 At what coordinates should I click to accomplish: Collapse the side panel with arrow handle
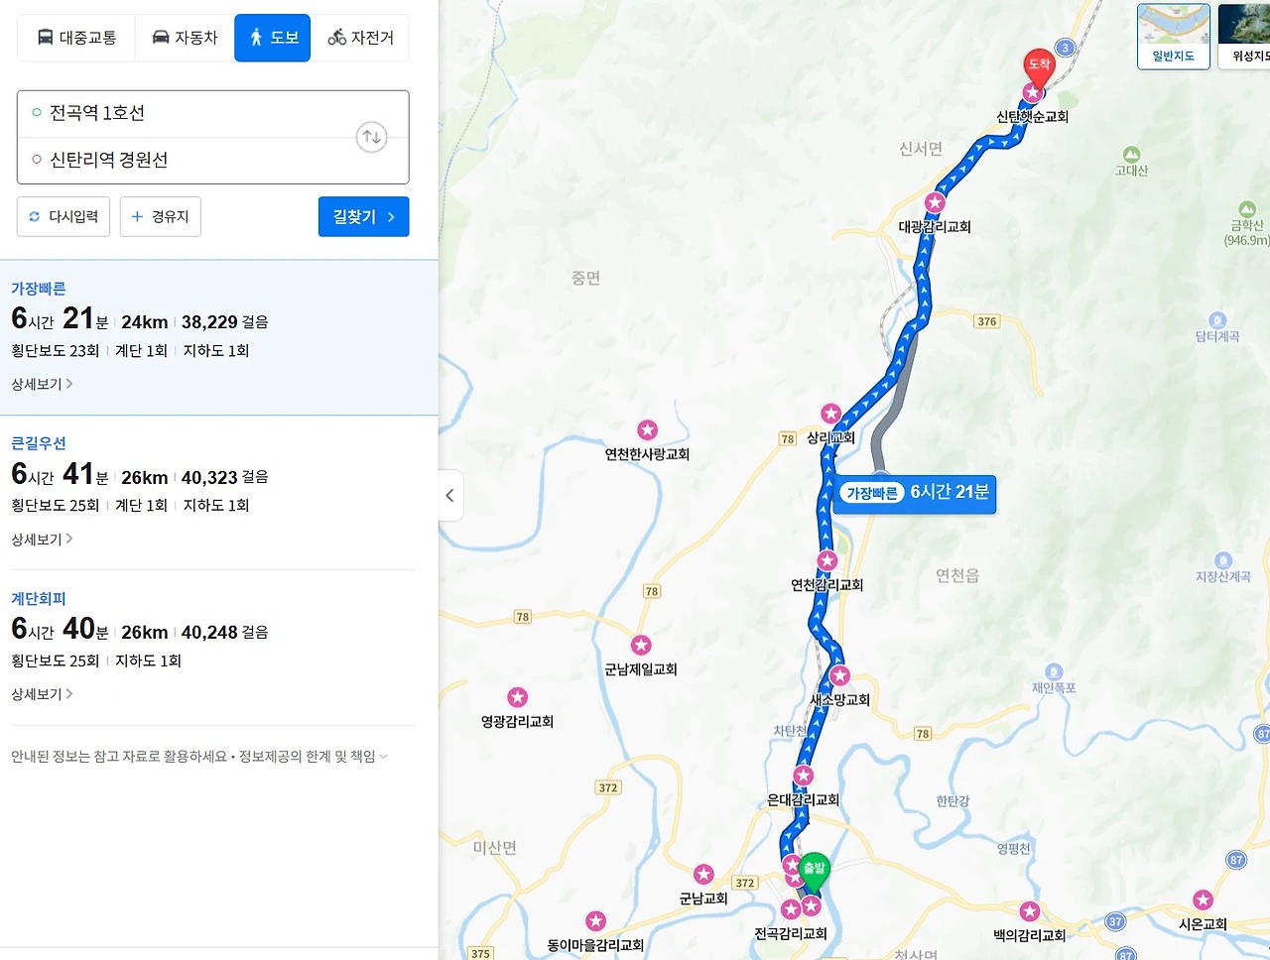coord(450,495)
